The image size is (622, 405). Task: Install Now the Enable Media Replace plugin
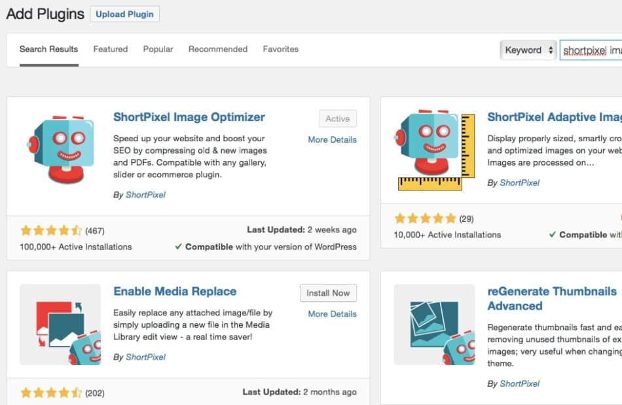[x=328, y=293]
